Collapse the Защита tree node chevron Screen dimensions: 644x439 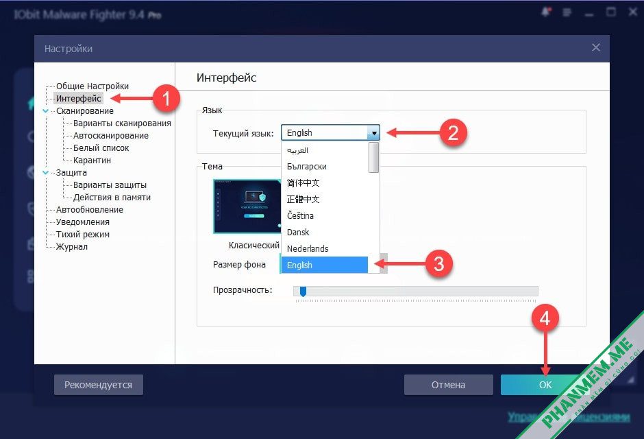[x=46, y=173]
